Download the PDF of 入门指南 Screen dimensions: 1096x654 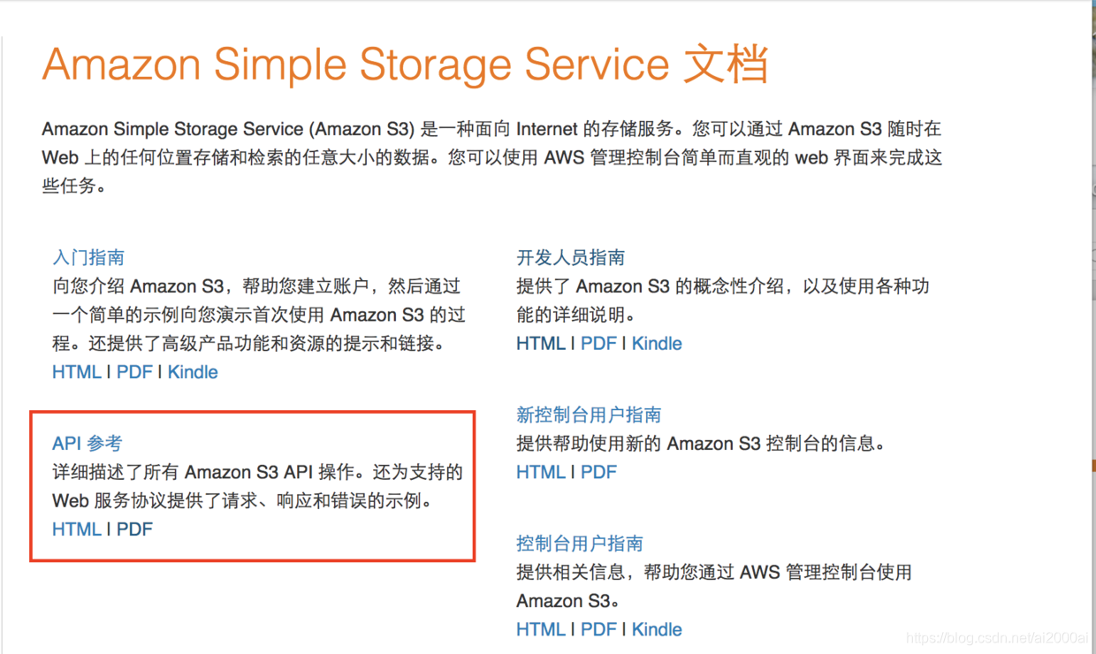pos(134,371)
